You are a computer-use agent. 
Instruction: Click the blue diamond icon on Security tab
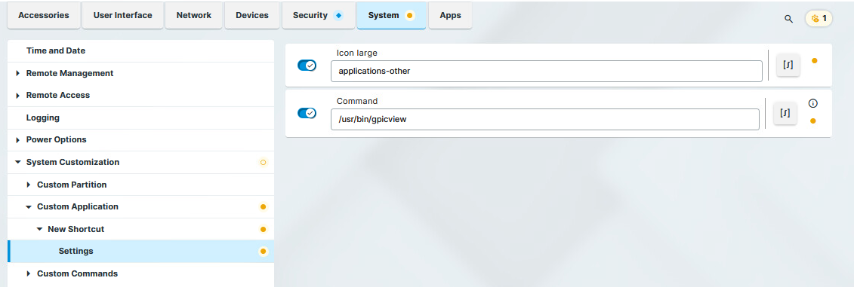click(338, 15)
